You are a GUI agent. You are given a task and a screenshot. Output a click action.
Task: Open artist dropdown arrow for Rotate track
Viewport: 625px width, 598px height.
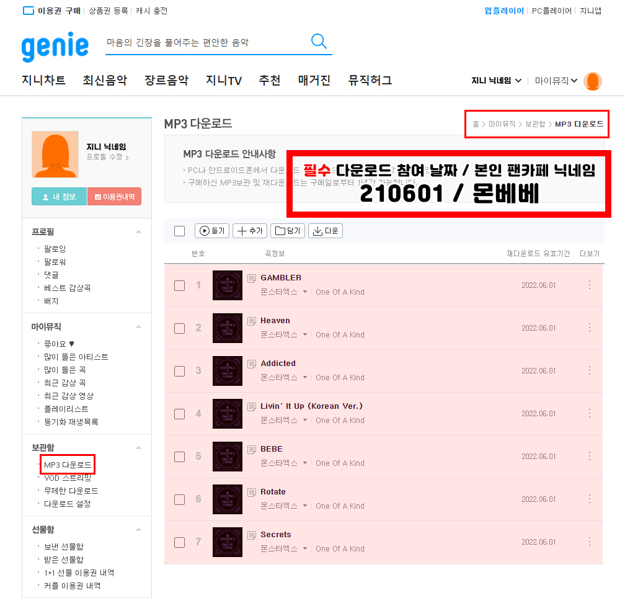305,506
